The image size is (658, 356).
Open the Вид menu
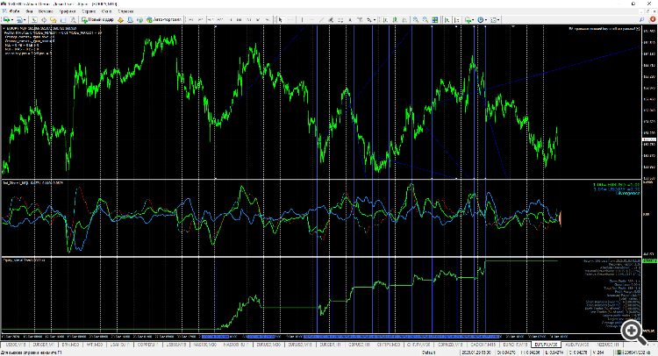[30, 11]
